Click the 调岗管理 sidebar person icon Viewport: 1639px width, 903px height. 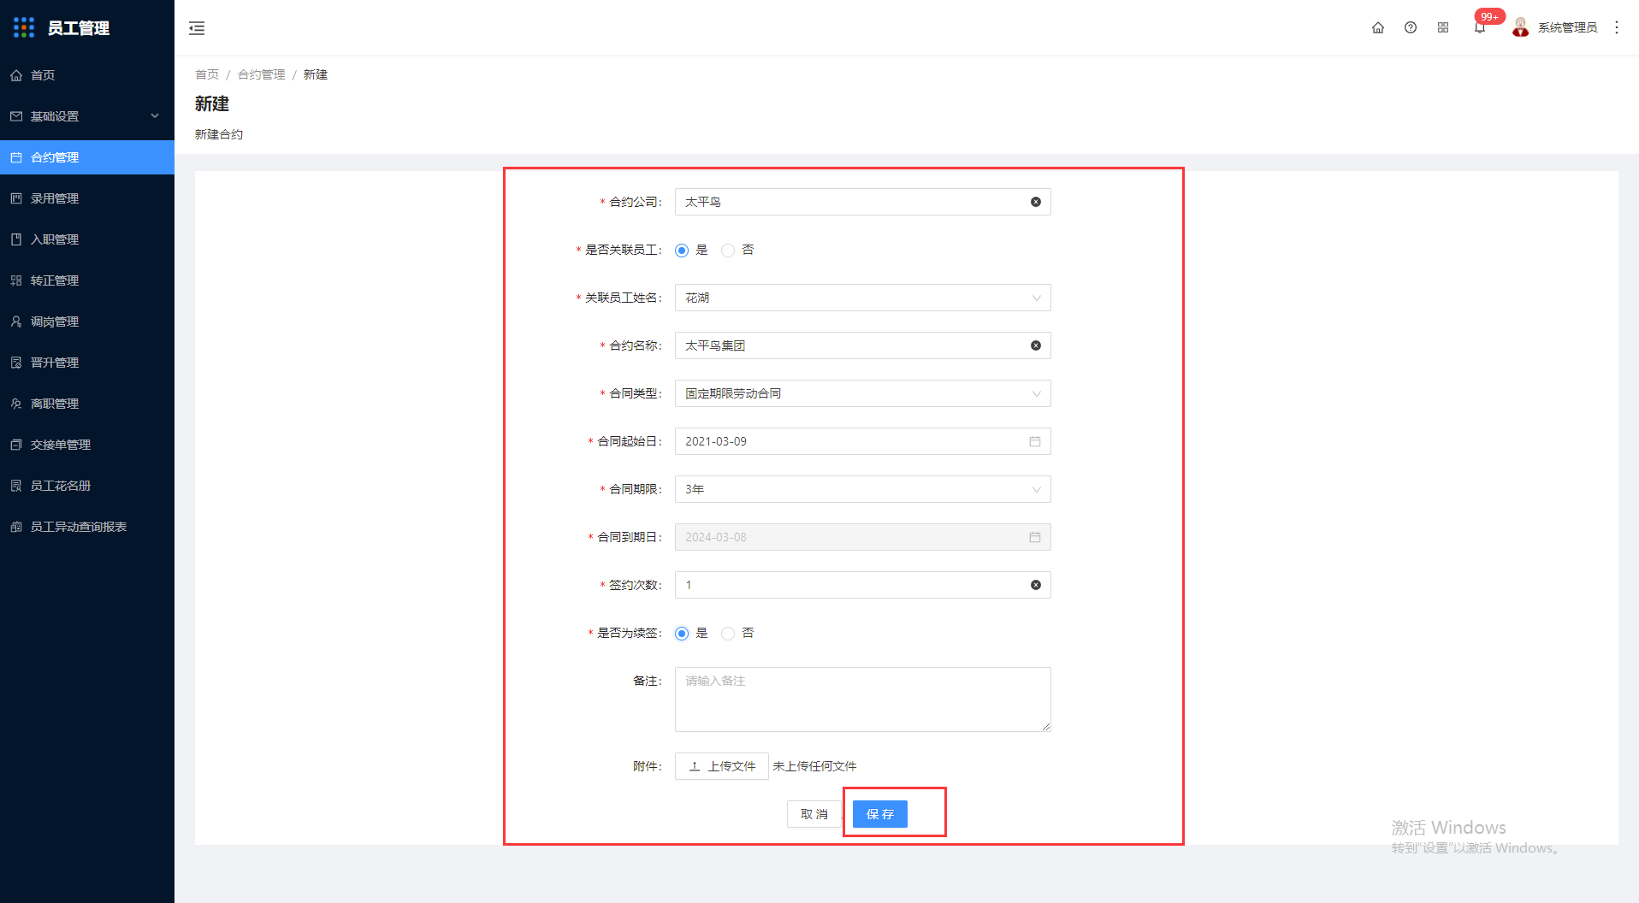[16, 322]
